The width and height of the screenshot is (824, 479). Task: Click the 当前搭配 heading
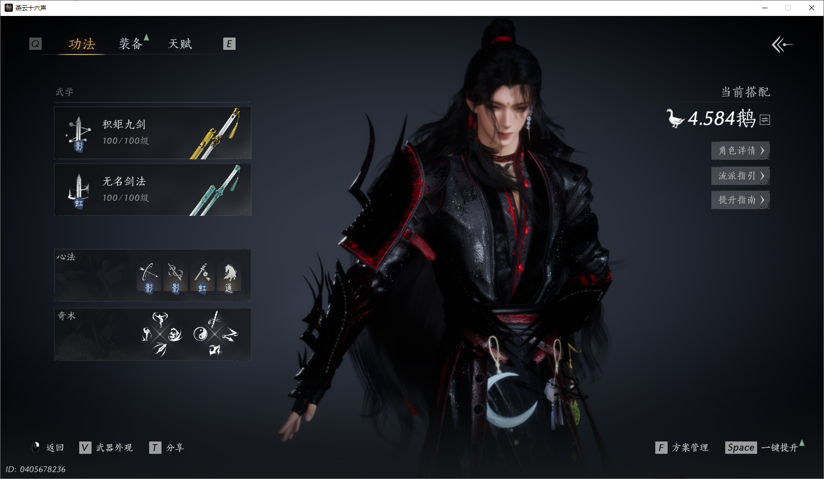point(745,92)
